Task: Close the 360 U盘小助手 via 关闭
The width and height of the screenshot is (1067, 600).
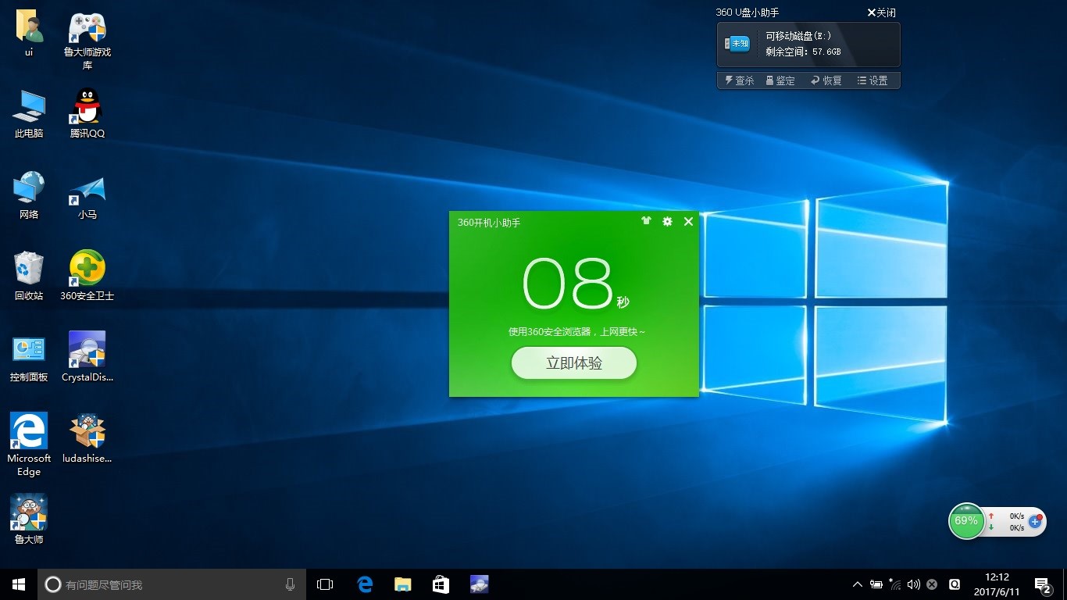Action: (881, 13)
